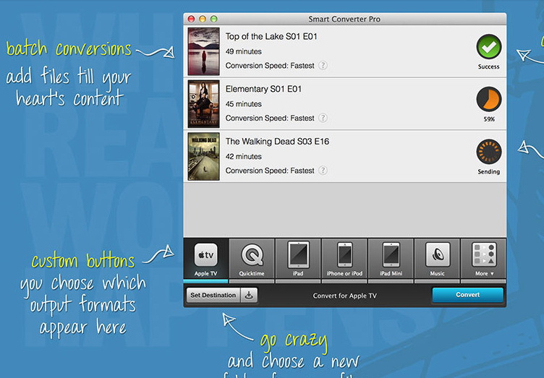
Task: Zoom the Smart Converter Pro window
Action: coord(214,19)
